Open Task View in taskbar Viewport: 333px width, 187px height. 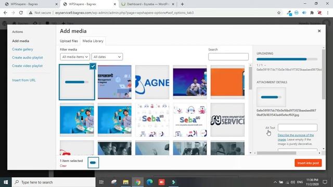tap(101, 182)
